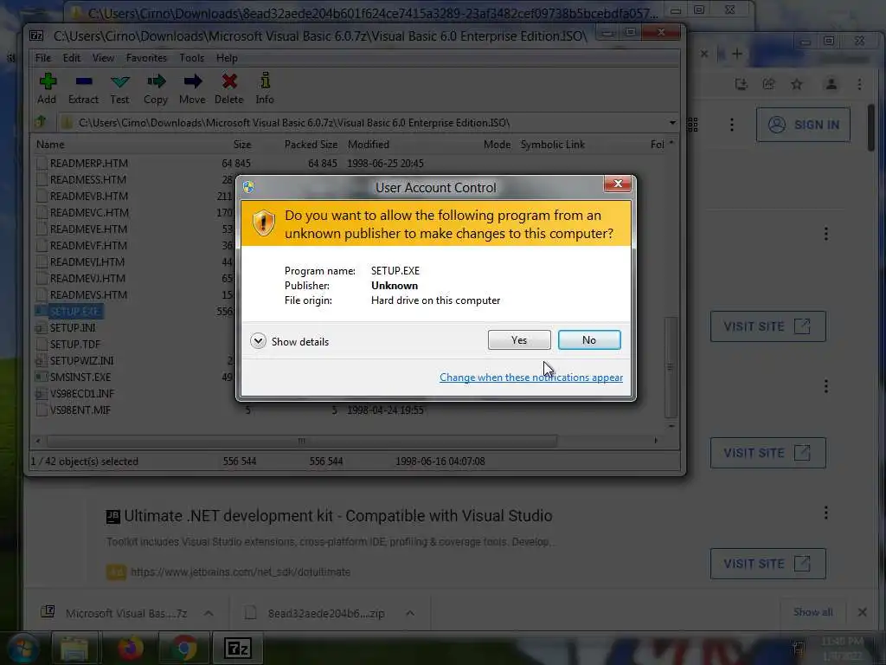Image resolution: width=886 pixels, height=665 pixels.
Task: Click the Windows Start button
Action: (x=22, y=648)
